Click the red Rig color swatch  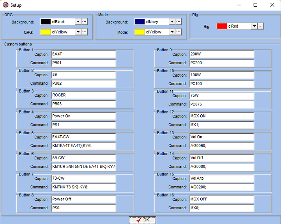pos(222,26)
